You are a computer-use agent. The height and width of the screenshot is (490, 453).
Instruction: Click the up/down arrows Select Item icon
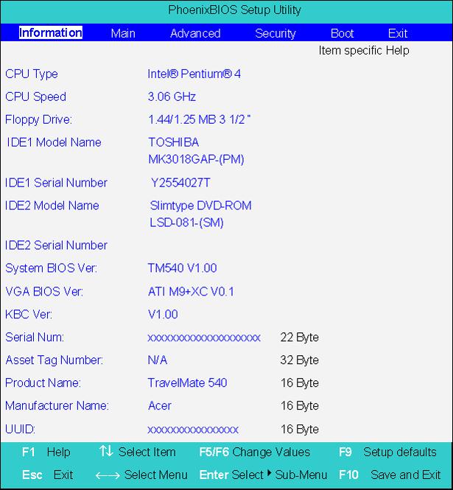(x=106, y=451)
